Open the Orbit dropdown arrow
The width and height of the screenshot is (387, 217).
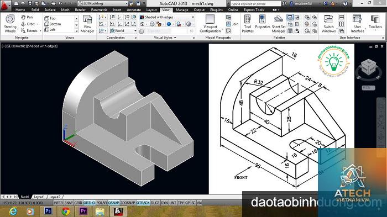pos(38,24)
